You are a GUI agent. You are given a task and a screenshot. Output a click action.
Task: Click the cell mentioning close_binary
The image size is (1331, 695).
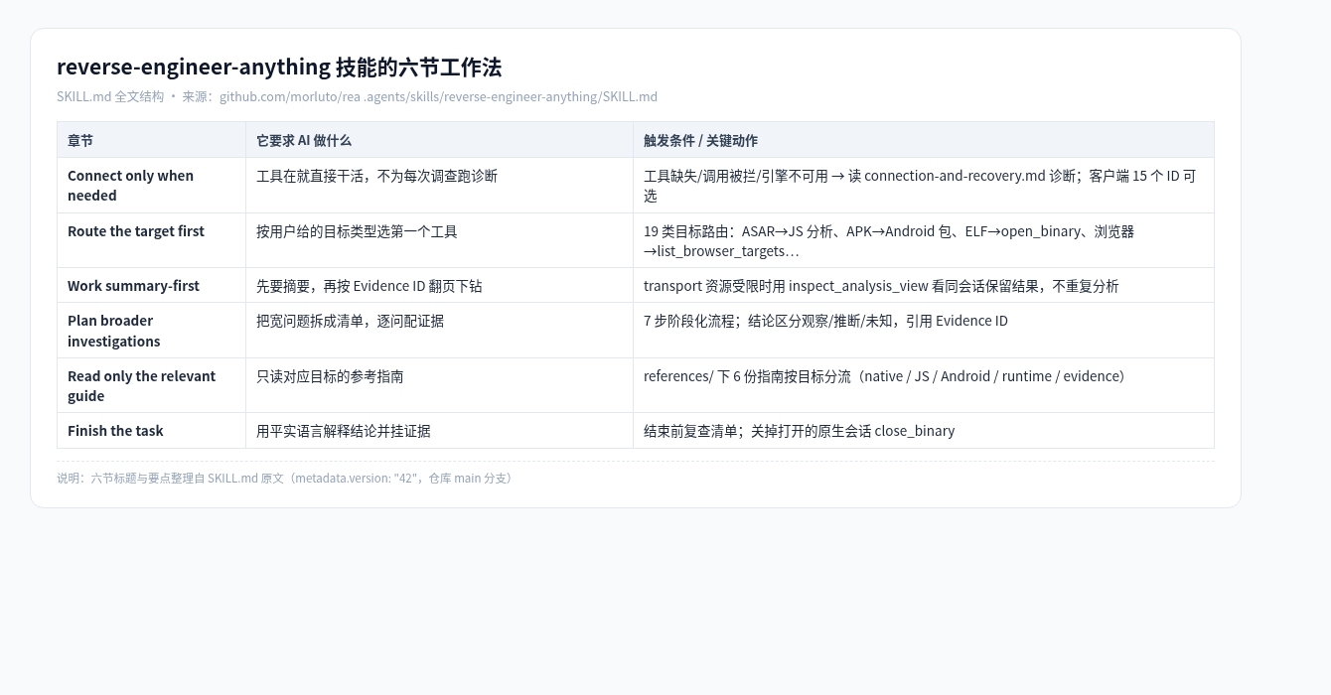tap(924, 431)
